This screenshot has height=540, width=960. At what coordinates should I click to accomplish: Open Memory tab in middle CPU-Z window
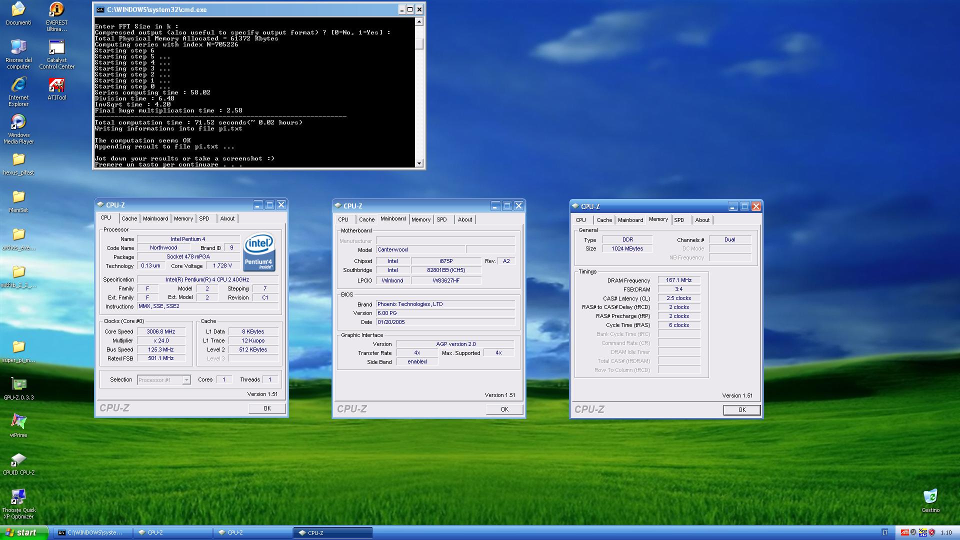pos(421,219)
